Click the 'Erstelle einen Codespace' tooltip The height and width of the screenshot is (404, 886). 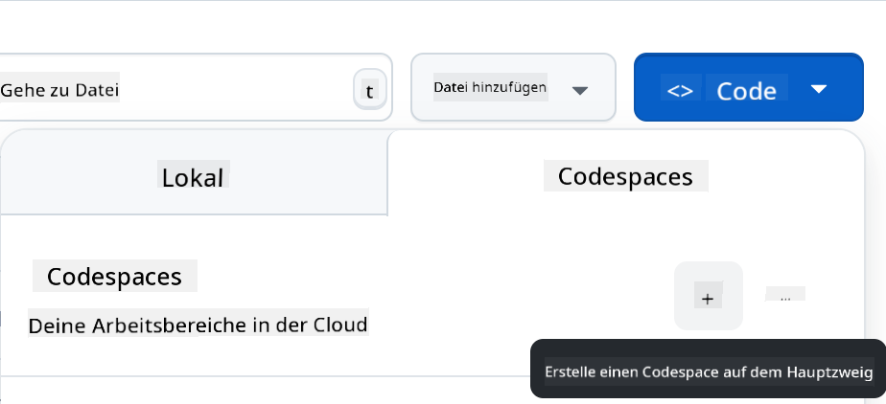coord(708,371)
